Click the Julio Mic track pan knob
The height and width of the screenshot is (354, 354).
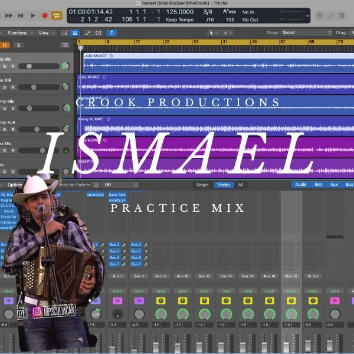pyautogui.click(x=65, y=66)
